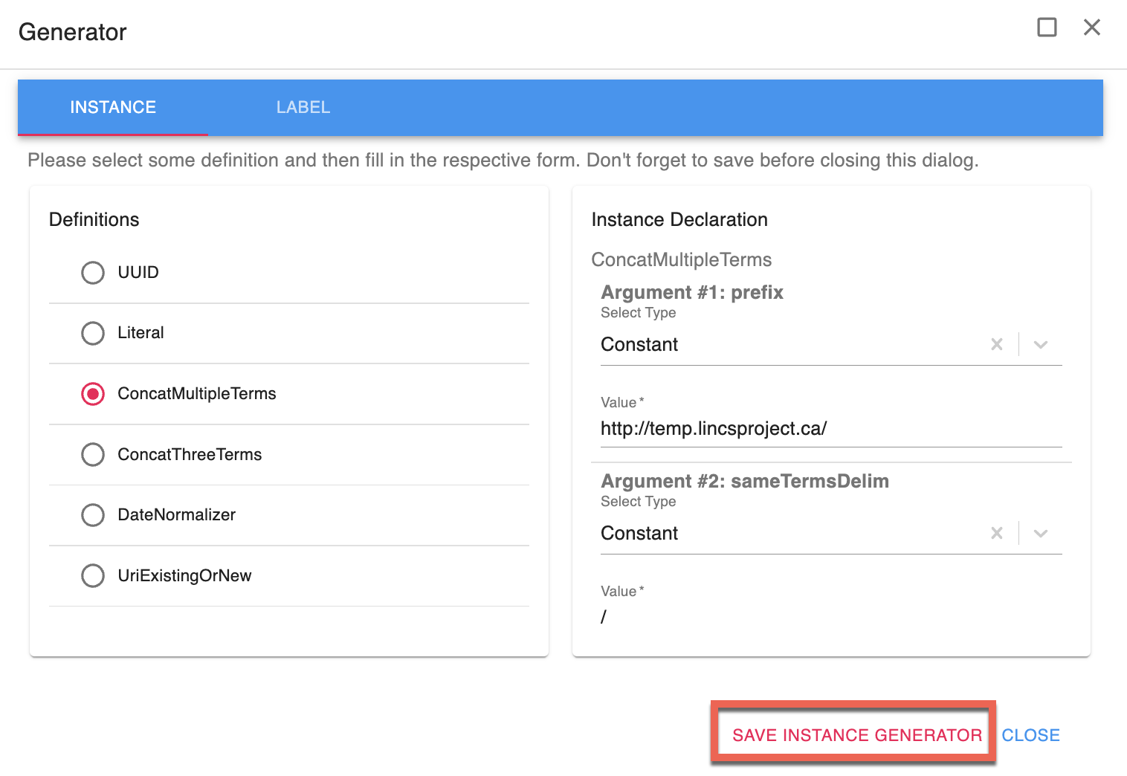The height and width of the screenshot is (776, 1127).
Task: Expand the prefix Select Type dropdown arrow
Action: (x=1041, y=344)
